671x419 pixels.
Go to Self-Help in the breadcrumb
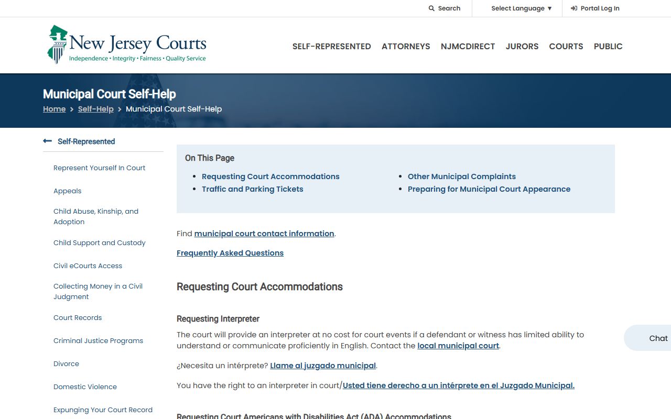96,109
